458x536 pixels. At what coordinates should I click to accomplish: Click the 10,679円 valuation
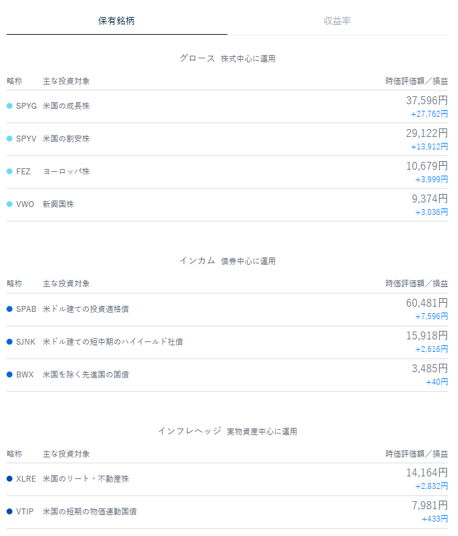427,166
